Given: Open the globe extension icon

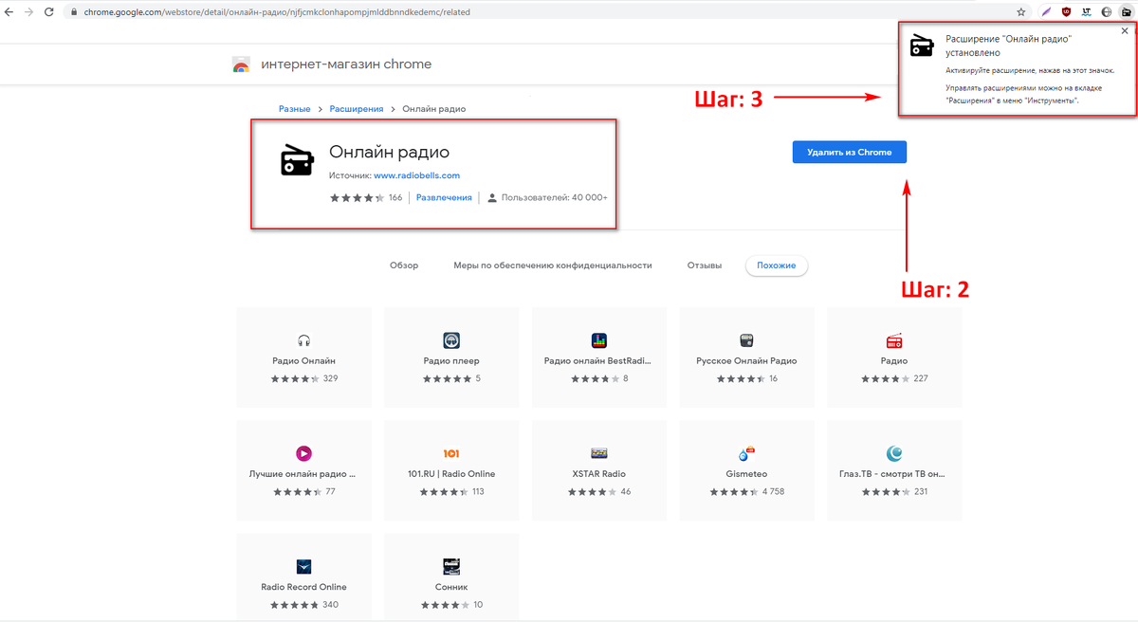Looking at the screenshot, I should point(1106,12).
